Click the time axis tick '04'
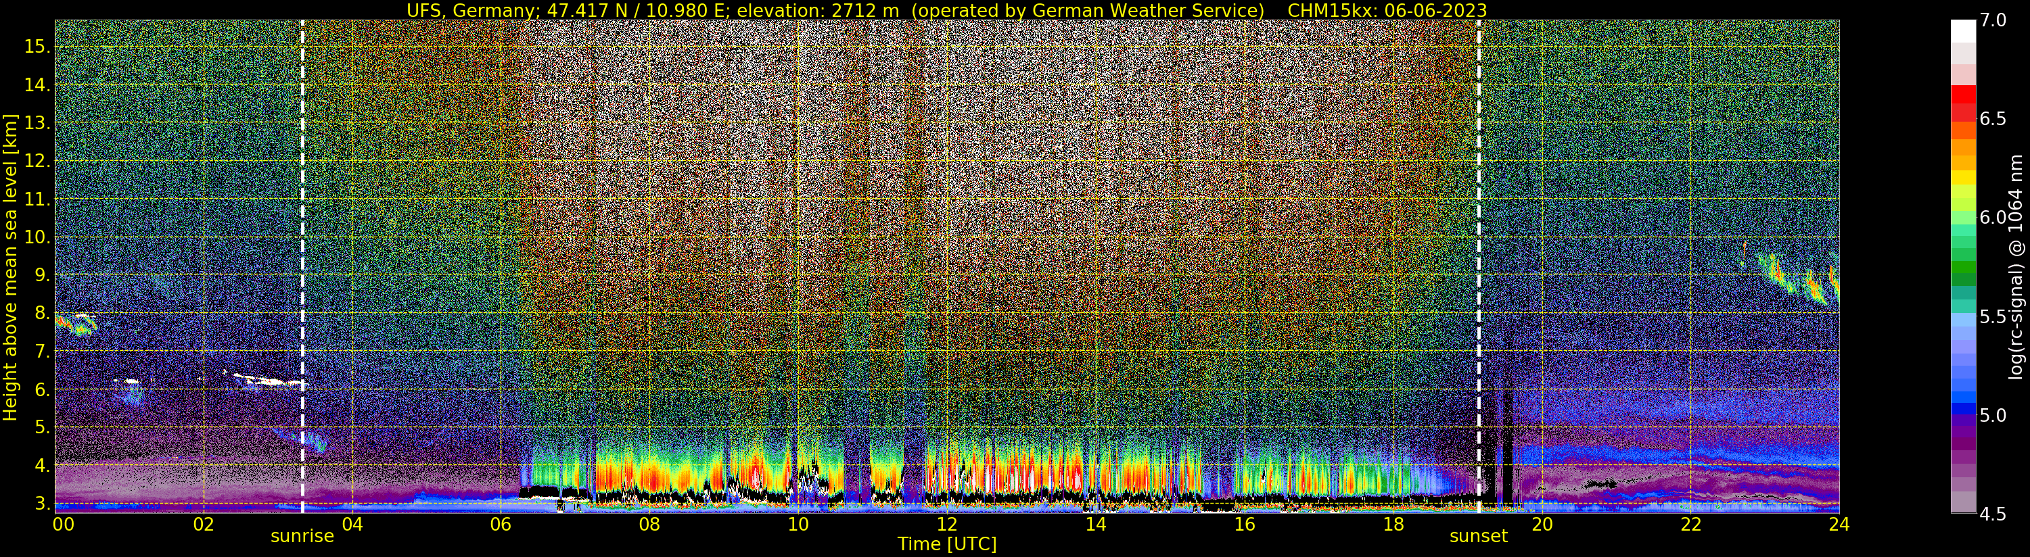The width and height of the screenshot is (2030, 557). click(352, 524)
